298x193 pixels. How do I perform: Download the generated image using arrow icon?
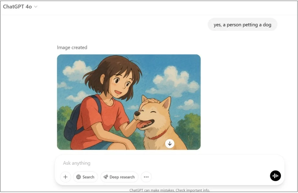tap(170, 144)
